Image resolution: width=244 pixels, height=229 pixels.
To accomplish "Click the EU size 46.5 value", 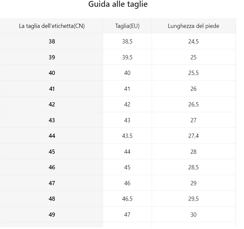I will point(127,199).
